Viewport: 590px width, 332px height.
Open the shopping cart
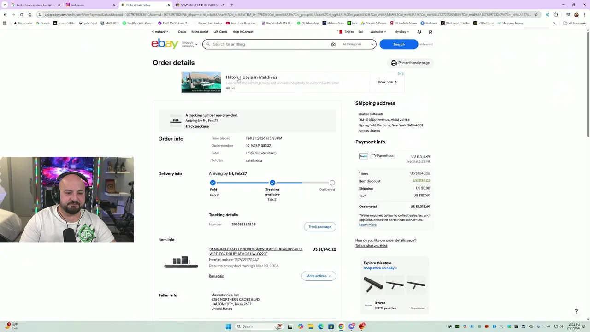point(430,32)
